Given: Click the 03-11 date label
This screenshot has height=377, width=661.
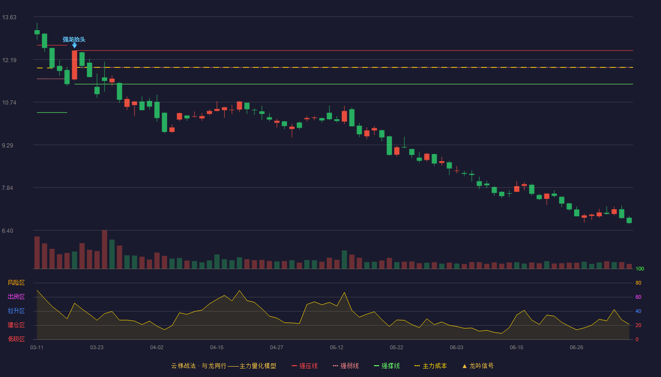Looking at the screenshot, I should click(37, 347).
